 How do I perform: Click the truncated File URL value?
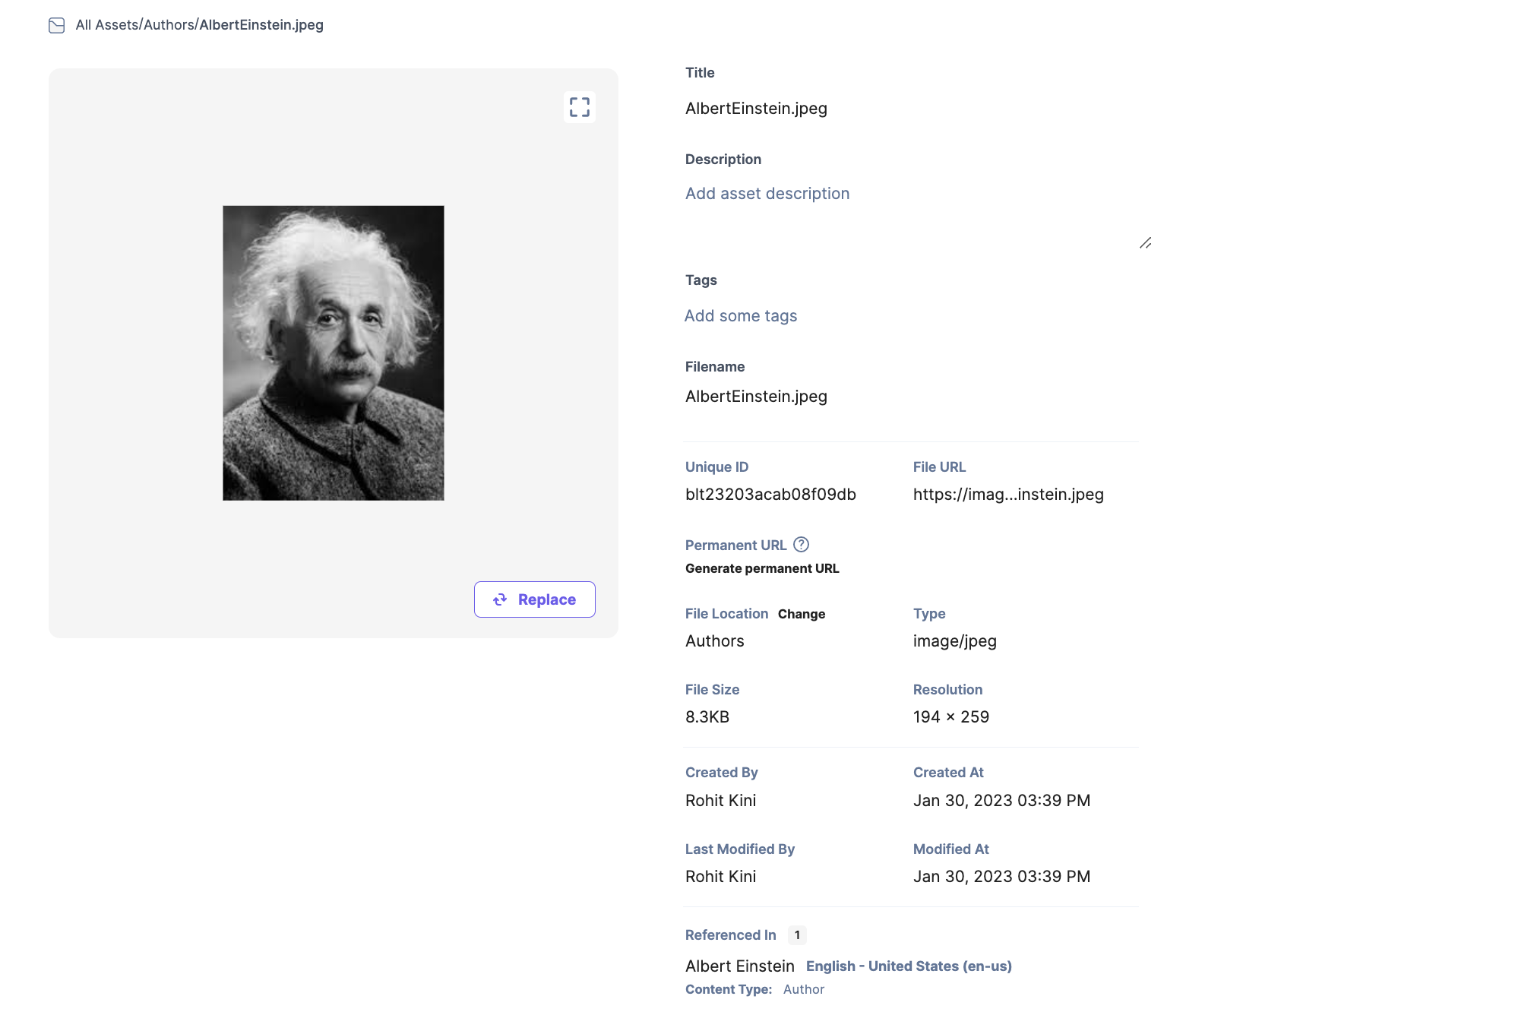point(1007,495)
